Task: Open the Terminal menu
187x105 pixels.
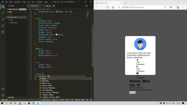Action: [39, 2]
